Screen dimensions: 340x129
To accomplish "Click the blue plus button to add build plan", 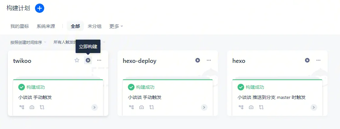I will (40, 8).
